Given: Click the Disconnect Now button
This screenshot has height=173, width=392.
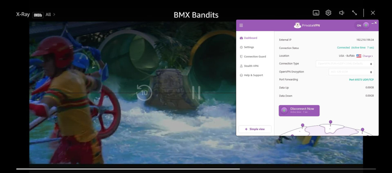Looking at the screenshot, I should (x=299, y=110).
